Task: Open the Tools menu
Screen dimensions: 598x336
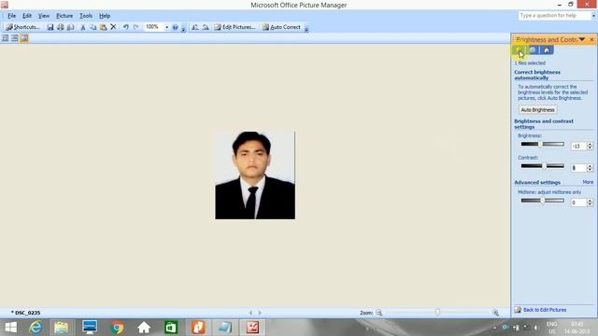Action: click(86, 16)
